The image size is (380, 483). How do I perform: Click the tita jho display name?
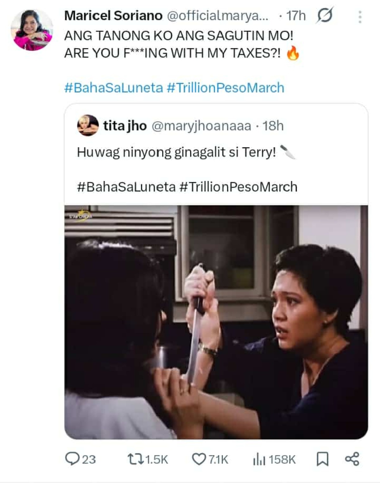pyautogui.click(x=125, y=126)
